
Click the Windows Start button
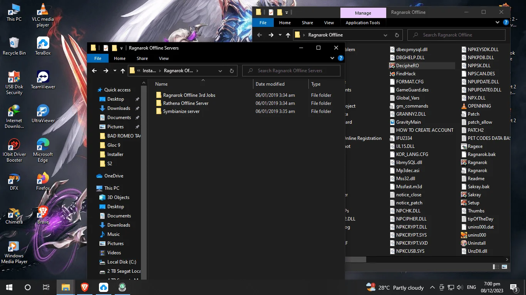[x=9, y=287]
